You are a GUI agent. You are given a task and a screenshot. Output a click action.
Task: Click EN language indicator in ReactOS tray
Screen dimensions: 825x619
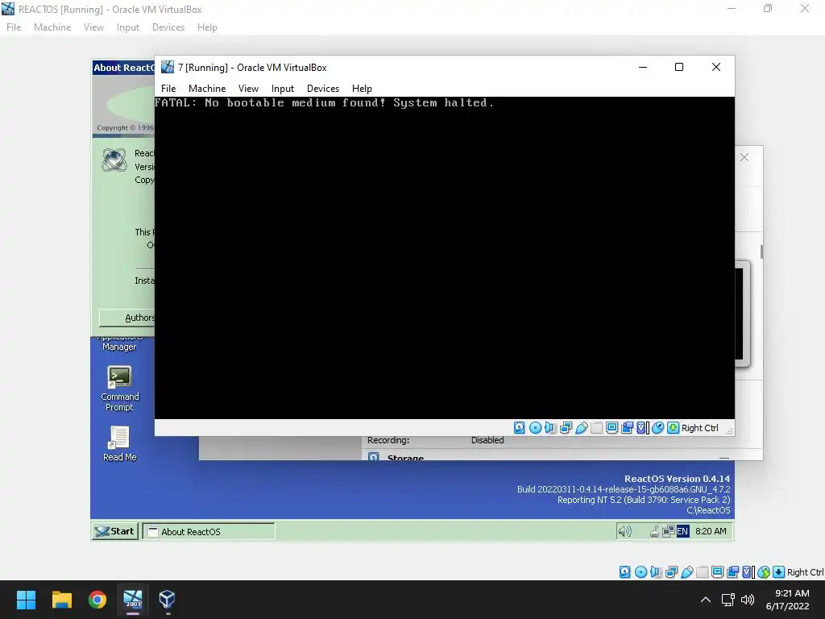tap(682, 532)
